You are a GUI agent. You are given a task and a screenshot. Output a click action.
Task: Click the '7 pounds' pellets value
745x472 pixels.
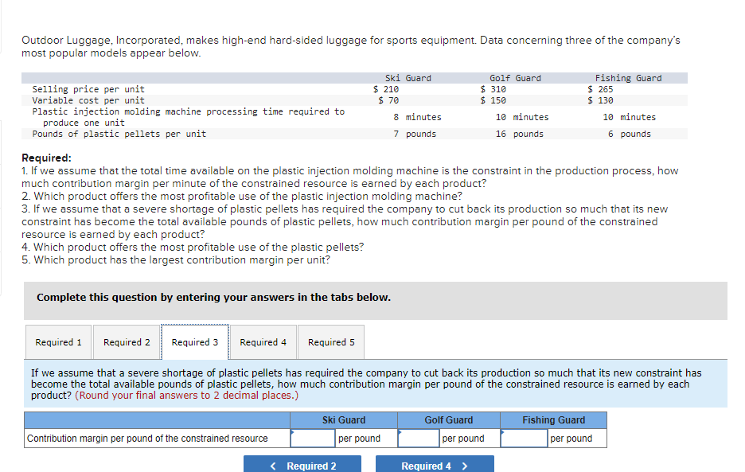[415, 134]
